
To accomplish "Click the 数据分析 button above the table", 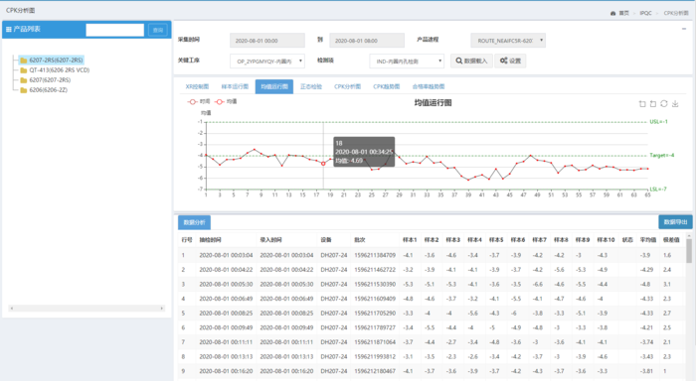I will pyautogui.click(x=194, y=222).
